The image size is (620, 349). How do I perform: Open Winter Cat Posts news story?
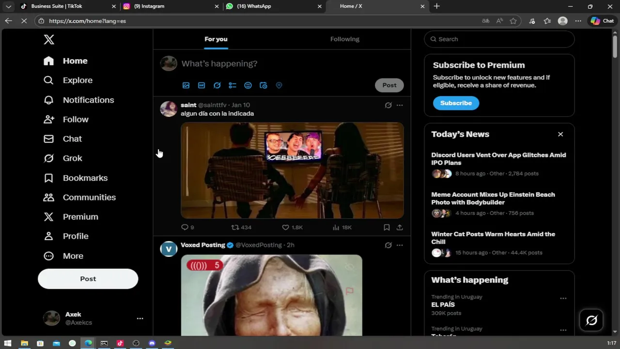click(499, 243)
